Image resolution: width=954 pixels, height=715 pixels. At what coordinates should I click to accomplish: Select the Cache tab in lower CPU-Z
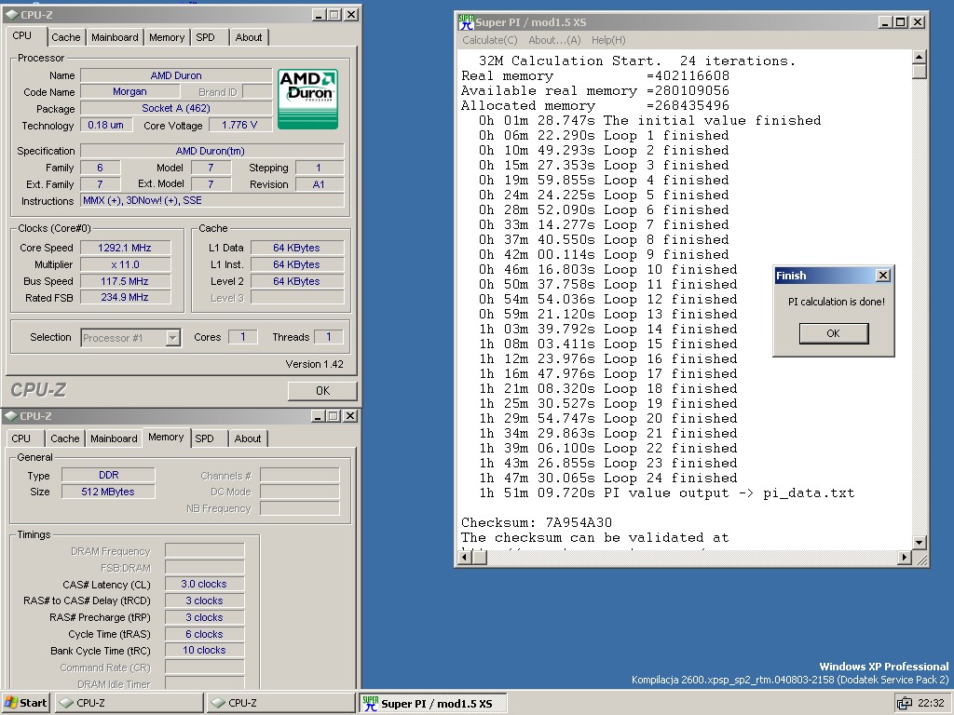click(65, 438)
